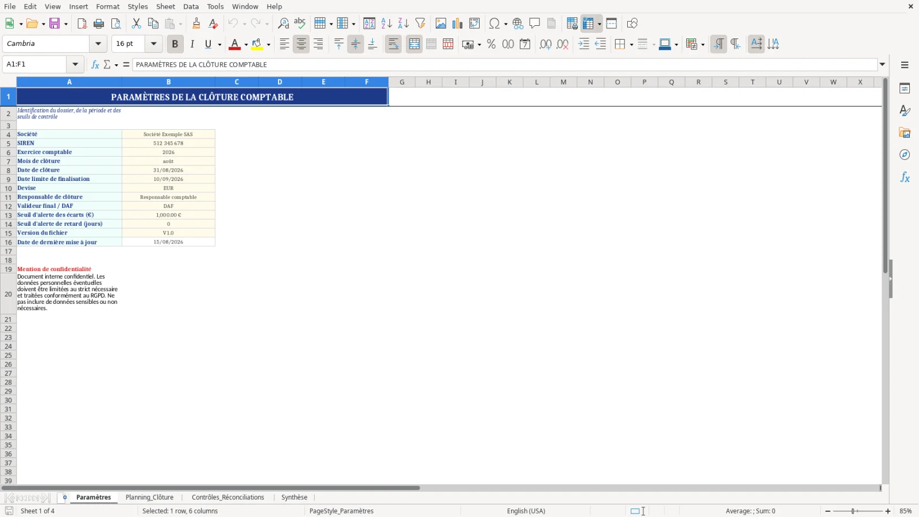919x517 pixels.
Task: Open background color dropdown arrow
Action: [x=268, y=44]
